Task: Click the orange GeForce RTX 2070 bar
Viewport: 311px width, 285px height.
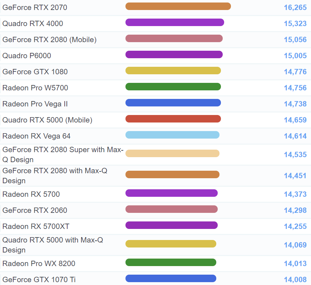Action: pos(178,6)
